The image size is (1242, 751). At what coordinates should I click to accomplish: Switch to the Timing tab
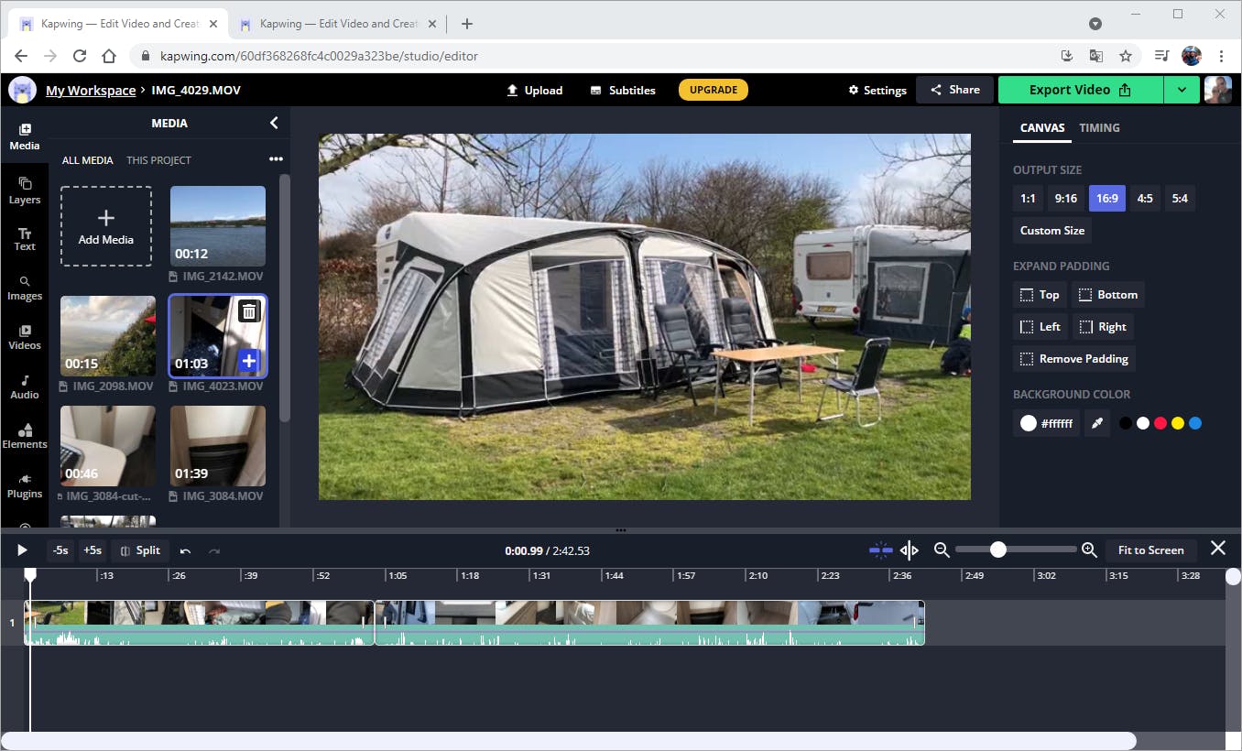1099,128
